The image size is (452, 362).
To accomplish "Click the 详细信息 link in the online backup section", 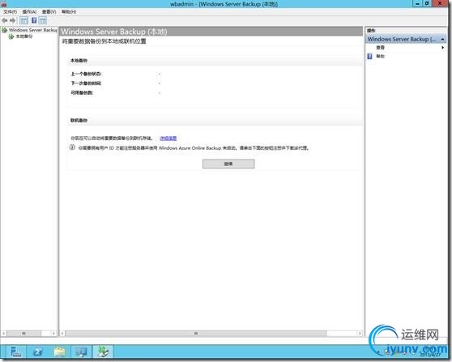I will pos(168,138).
